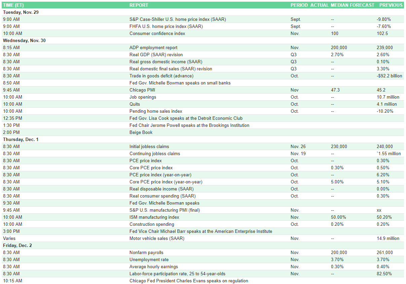The height and width of the screenshot is (284, 406).
Task: Select the Wednesday, Nov. 30 date row
Action: (x=203, y=40)
